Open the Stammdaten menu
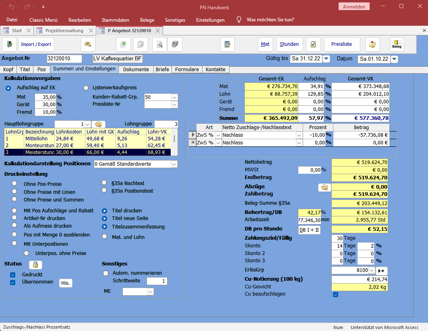The image size is (428, 331). (x=116, y=20)
